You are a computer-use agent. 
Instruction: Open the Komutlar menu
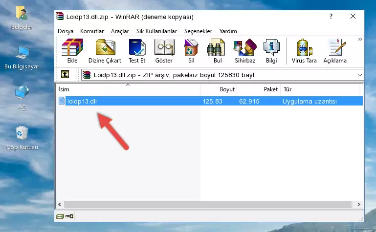pos(92,31)
